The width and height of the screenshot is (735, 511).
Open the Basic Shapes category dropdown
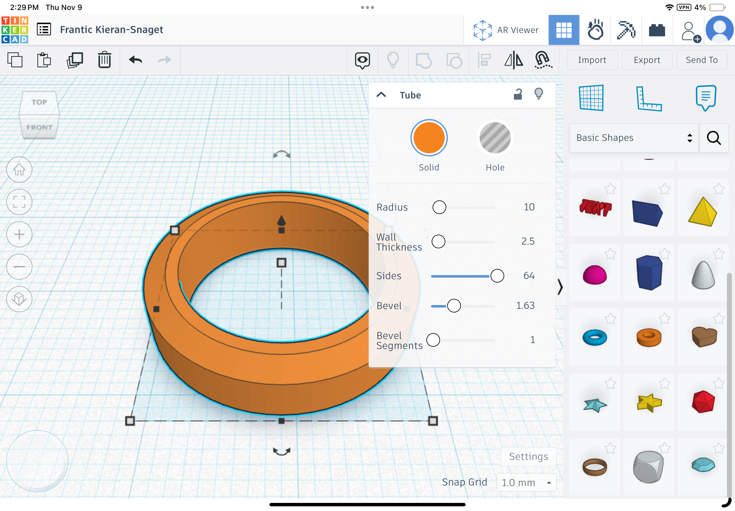coord(633,138)
